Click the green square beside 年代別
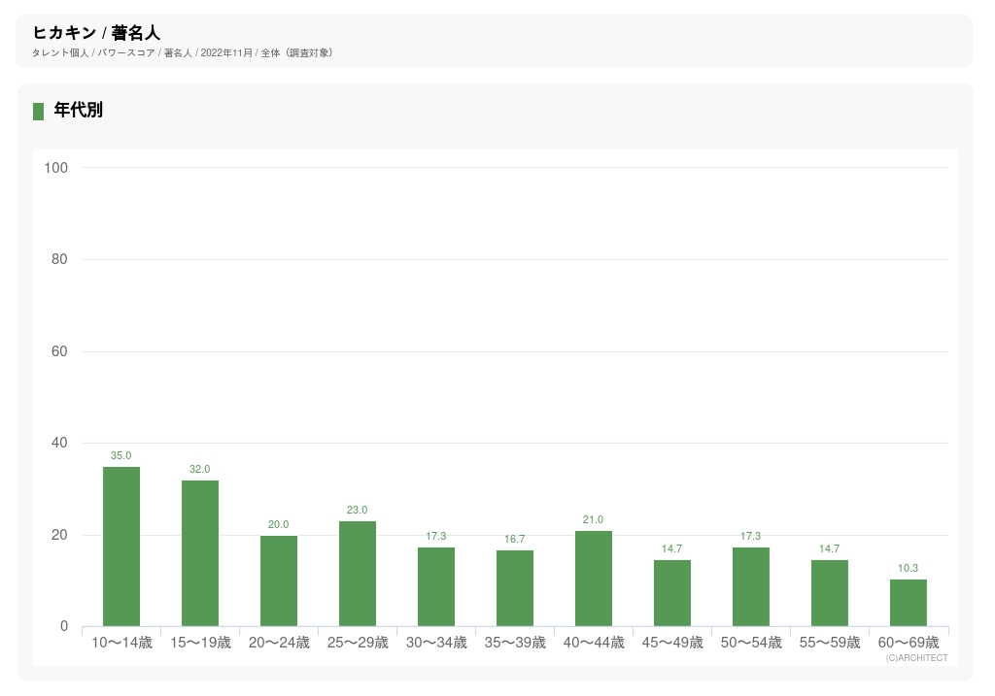 tap(39, 111)
